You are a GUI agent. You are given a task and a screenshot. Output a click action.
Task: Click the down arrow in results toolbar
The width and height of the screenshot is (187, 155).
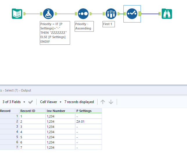pyautogui.click(x=111, y=102)
